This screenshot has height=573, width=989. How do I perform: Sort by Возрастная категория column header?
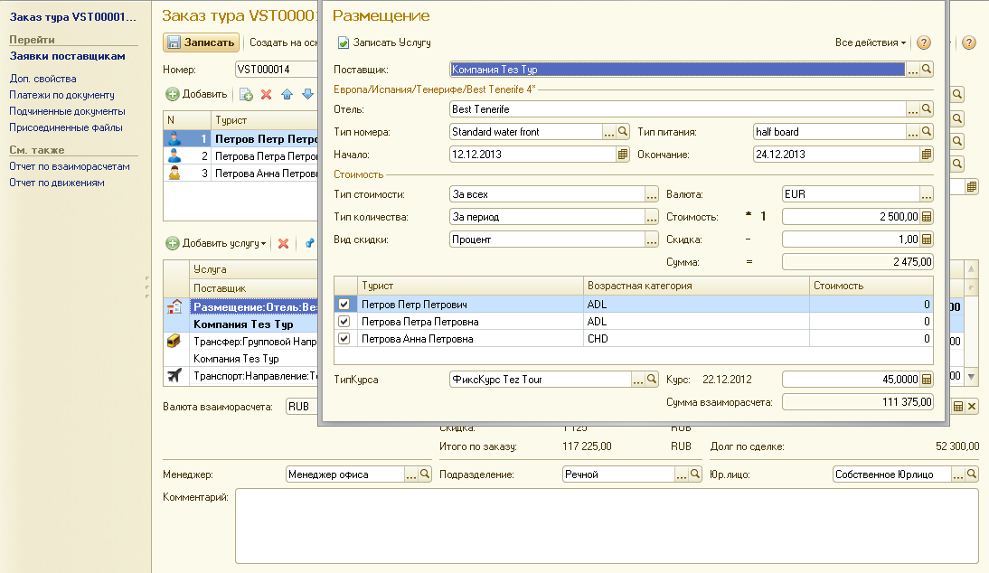pos(696,286)
